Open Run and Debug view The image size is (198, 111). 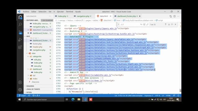[x=20, y=40]
